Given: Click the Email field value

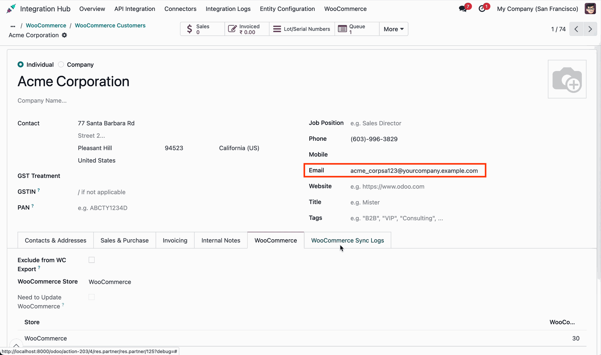Looking at the screenshot, I should [x=414, y=171].
